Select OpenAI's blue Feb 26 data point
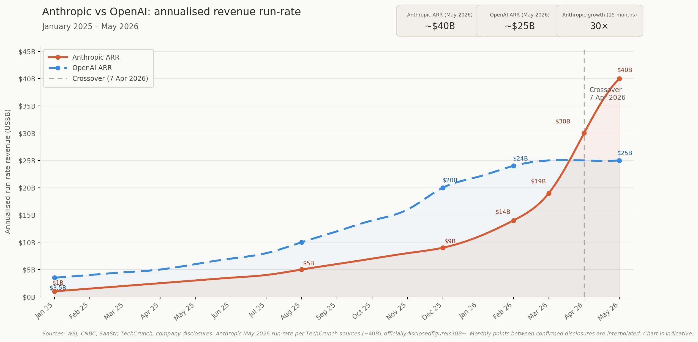Screen dimensions: 698x342 tap(514, 166)
